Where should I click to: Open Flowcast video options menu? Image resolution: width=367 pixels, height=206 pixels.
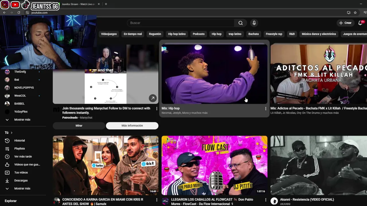click(266, 200)
